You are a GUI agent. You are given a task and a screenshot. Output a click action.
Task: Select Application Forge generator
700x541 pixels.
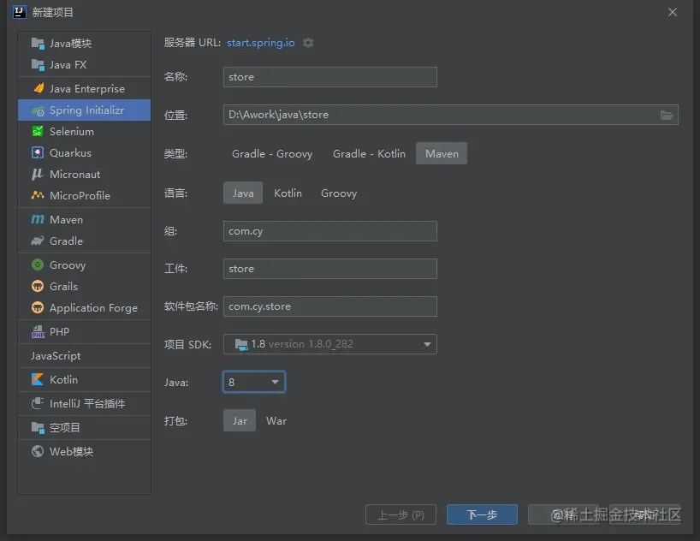[x=85, y=307]
